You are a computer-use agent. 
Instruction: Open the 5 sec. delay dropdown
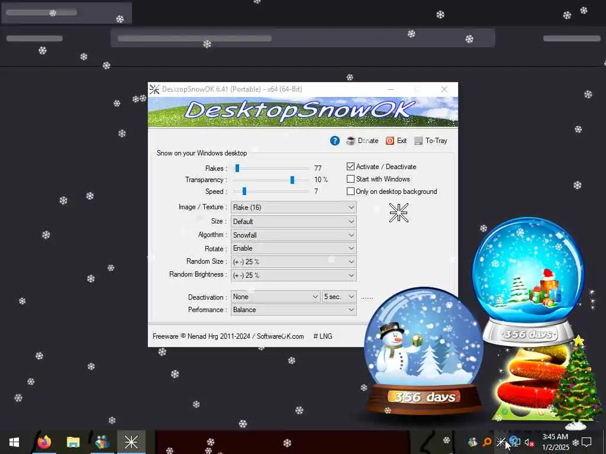tap(339, 297)
